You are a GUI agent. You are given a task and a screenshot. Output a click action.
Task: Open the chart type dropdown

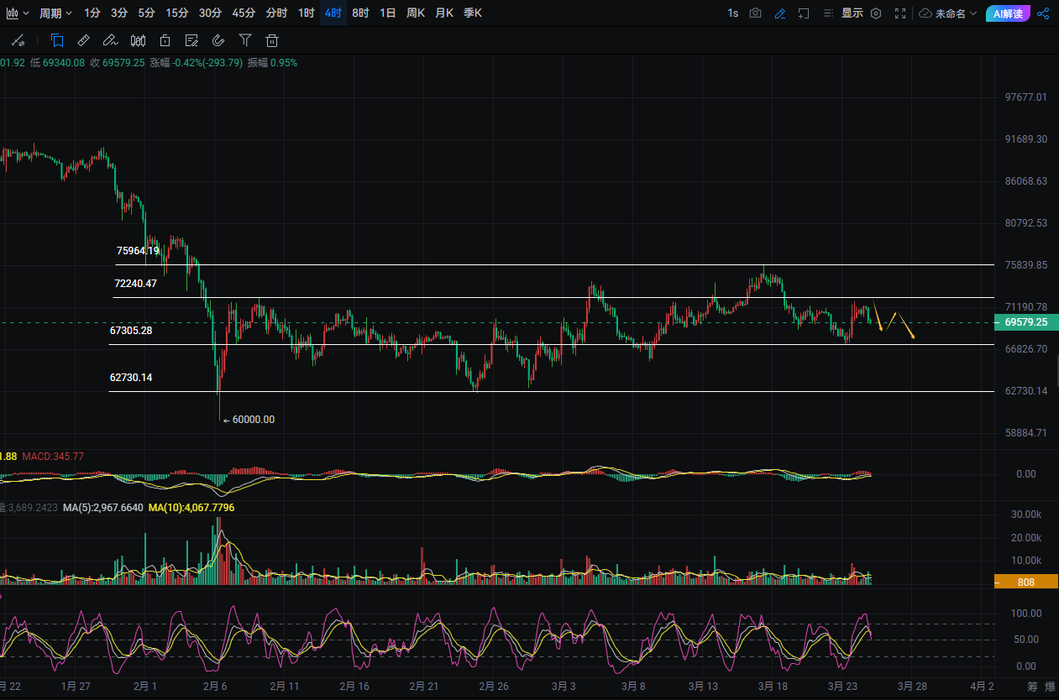coord(18,13)
